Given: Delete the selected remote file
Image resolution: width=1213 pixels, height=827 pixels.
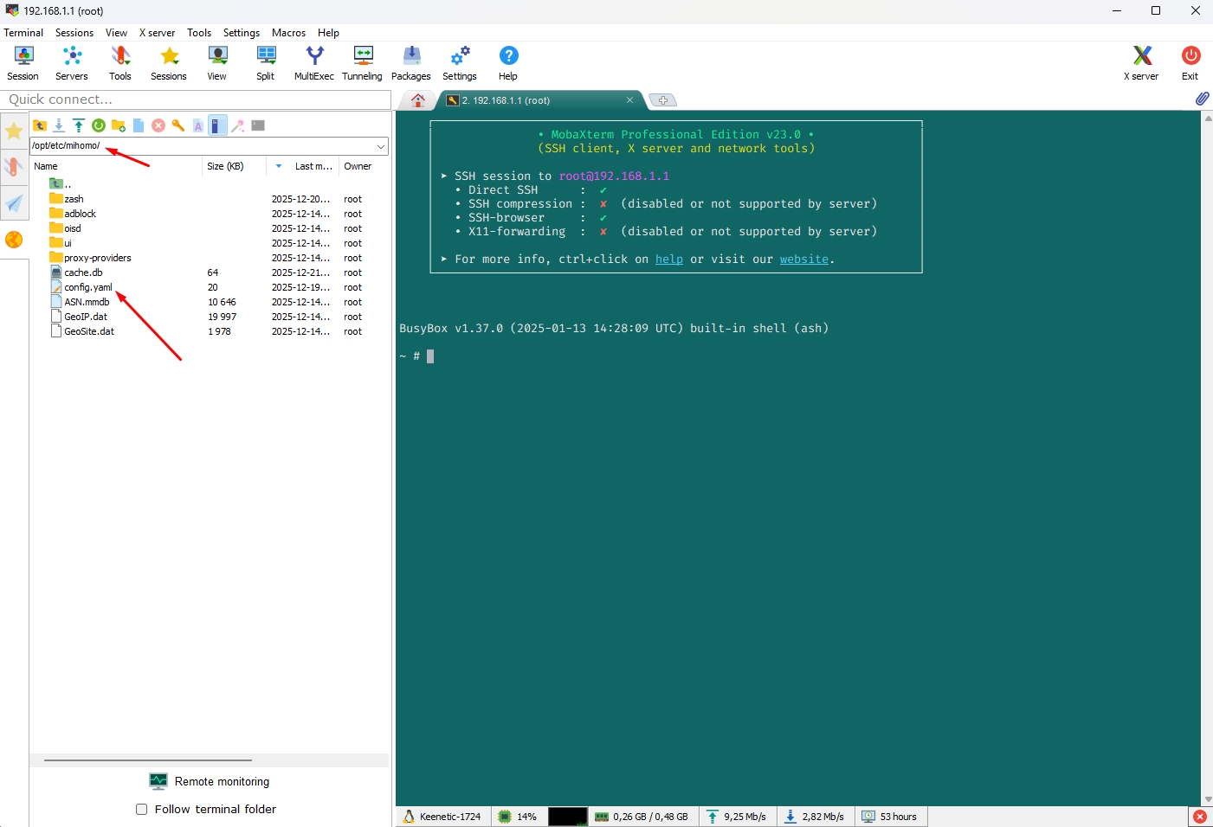Looking at the screenshot, I should click(158, 125).
